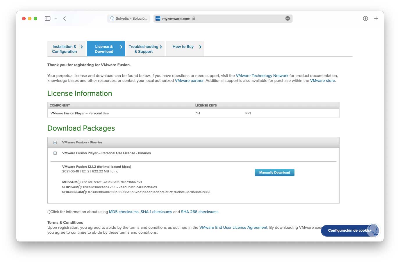
Task: Open a new tab with plus icon
Action: [376, 18]
